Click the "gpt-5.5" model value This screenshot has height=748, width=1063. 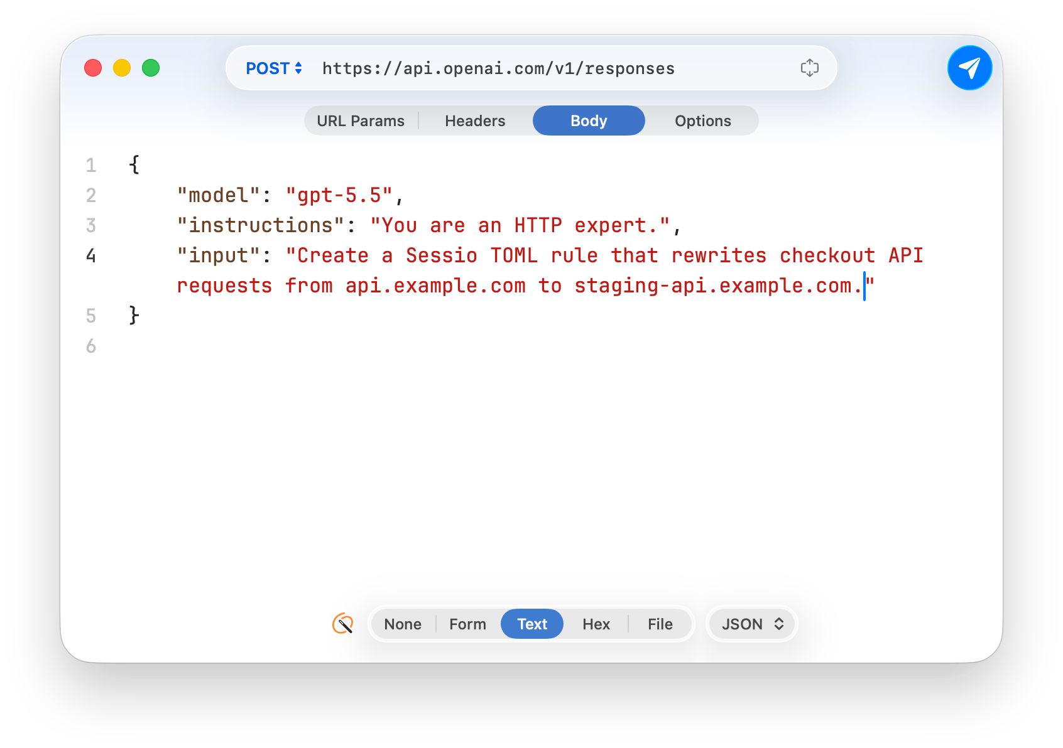coord(339,195)
